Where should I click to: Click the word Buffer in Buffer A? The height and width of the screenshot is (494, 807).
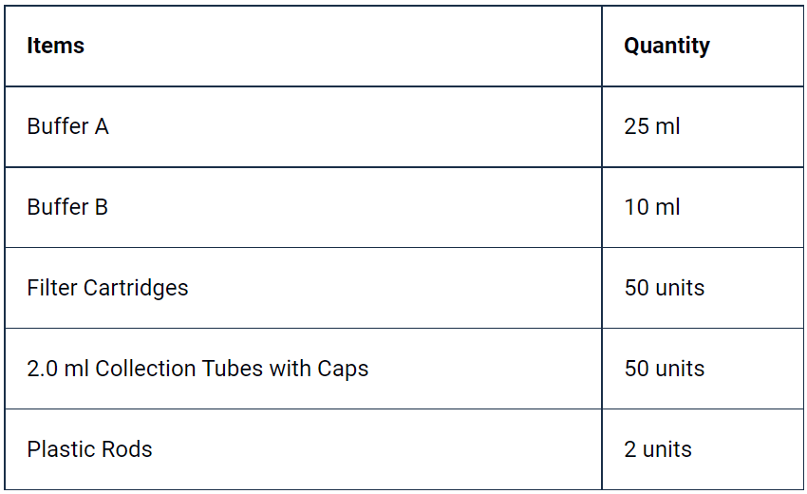[58, 126]
